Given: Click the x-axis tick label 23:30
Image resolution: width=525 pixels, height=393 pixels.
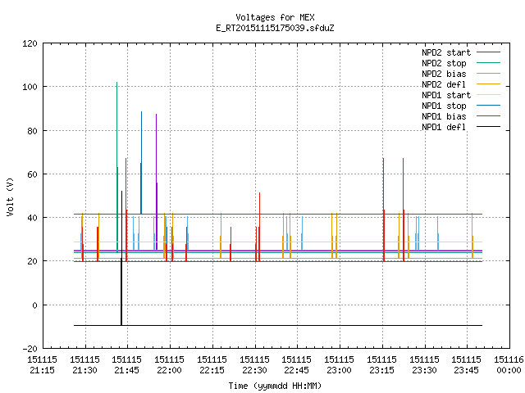Looking at the screenshot, I should pos(424,371).
